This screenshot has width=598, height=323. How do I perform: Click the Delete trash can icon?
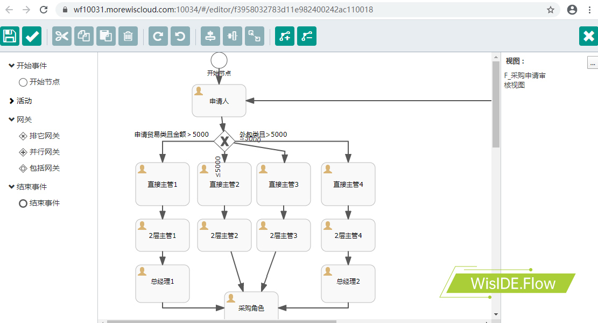click(x=128, y=36)
